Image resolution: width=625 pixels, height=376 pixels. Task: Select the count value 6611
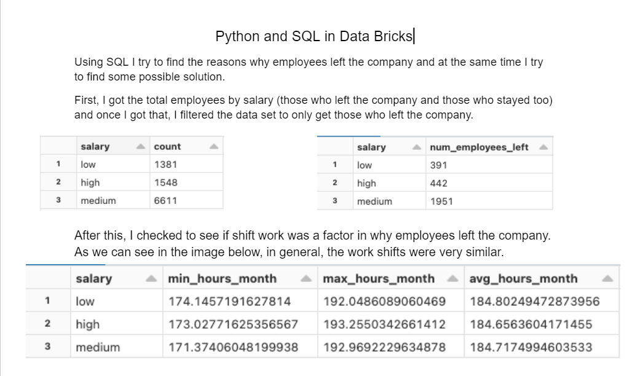point(165,200)
